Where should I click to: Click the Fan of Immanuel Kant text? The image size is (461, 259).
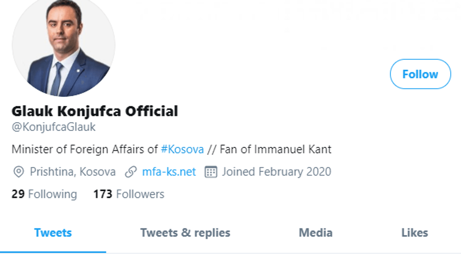tap(275, 149)
